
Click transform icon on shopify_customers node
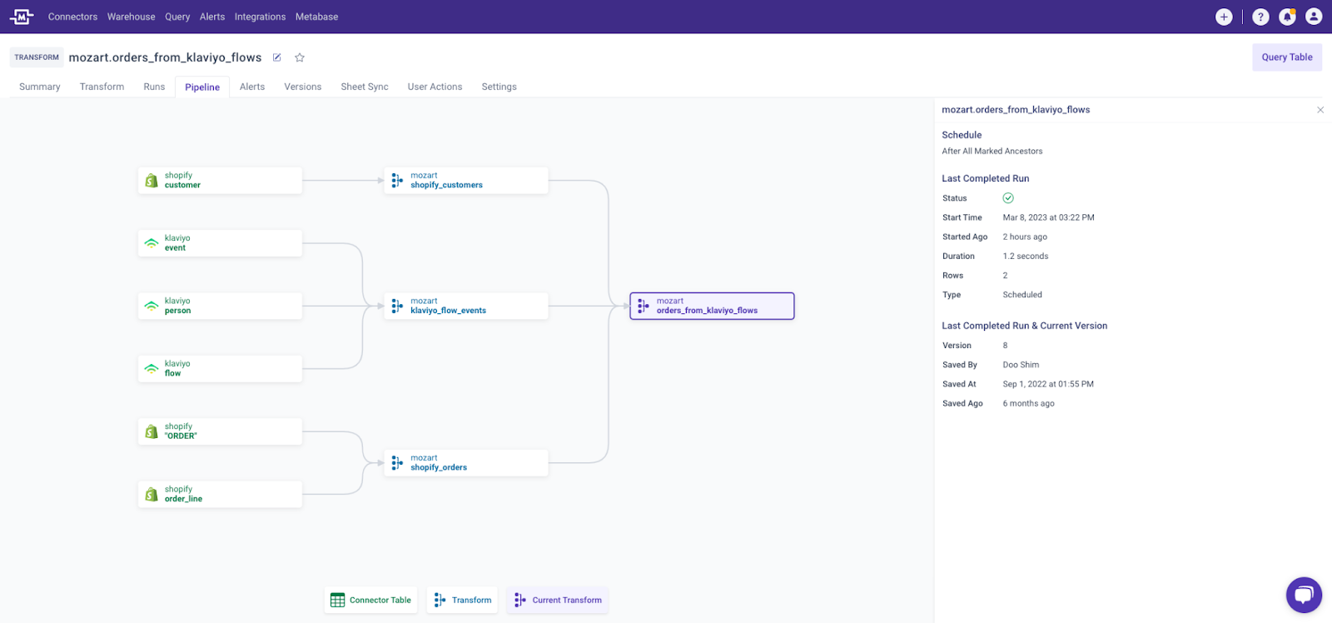(397, 180)
